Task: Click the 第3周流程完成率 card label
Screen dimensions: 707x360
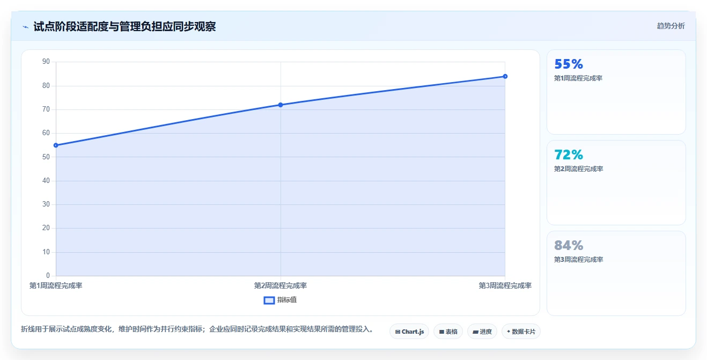Action: 578,260
